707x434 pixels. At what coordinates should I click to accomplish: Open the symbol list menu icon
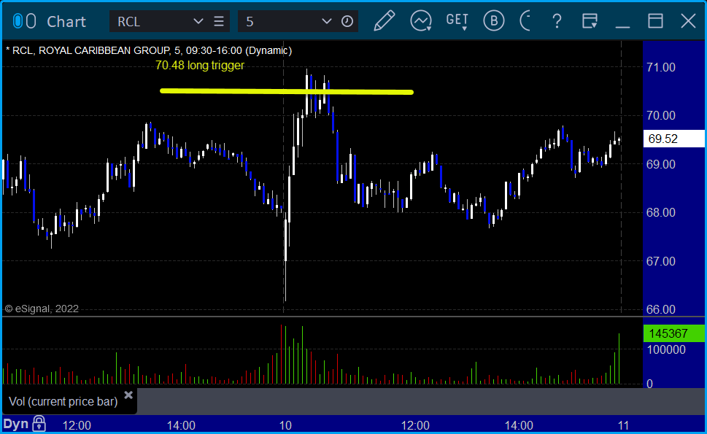pyautogui.click(x=219, y=21)
